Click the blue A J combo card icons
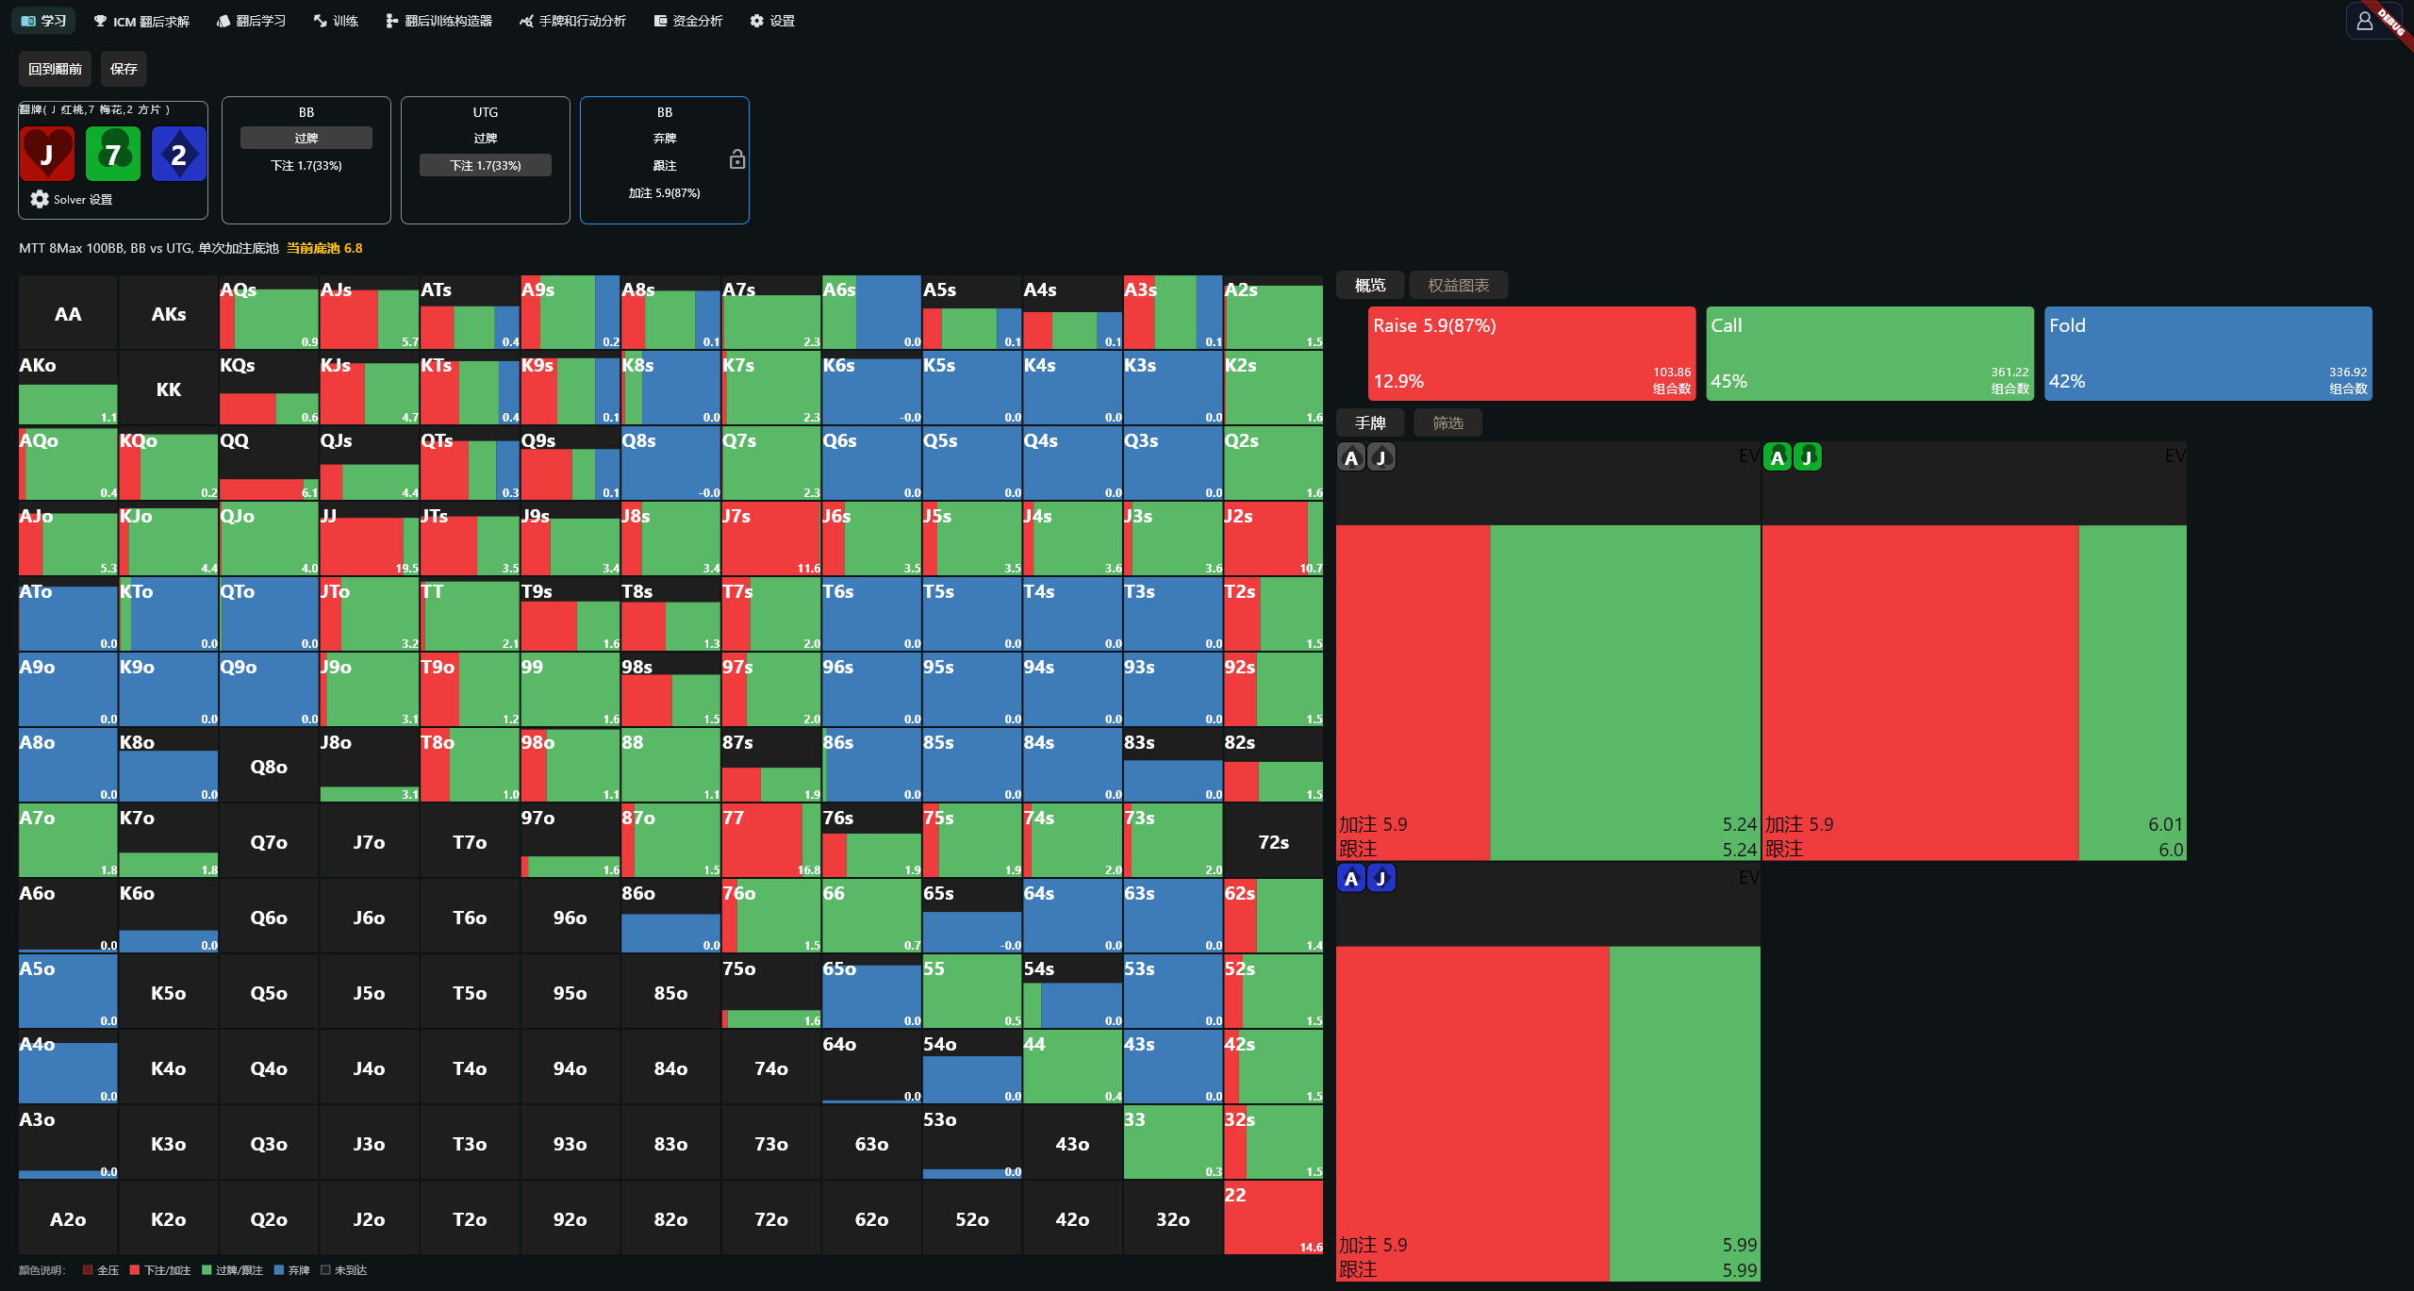 1366,878
